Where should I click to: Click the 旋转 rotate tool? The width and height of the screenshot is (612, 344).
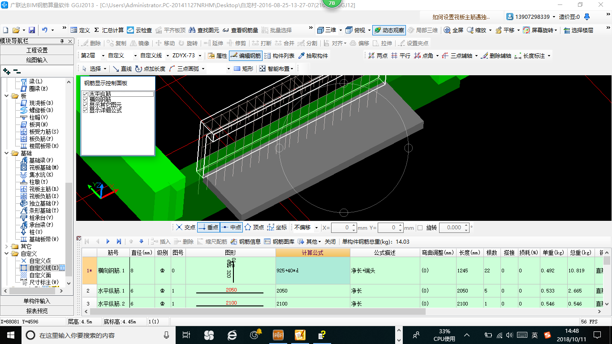(x=188, y=43)
